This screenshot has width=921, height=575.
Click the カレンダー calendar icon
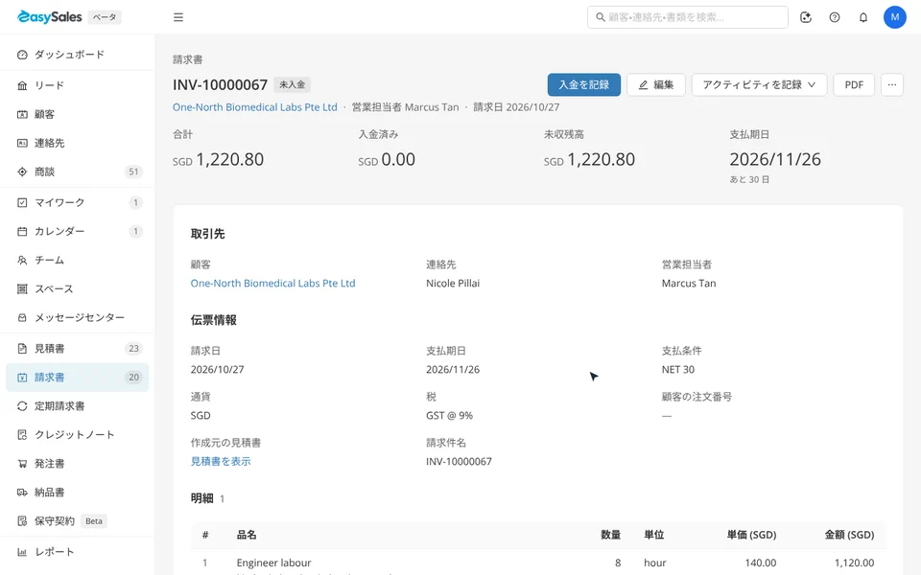click(x=22, y=231)
